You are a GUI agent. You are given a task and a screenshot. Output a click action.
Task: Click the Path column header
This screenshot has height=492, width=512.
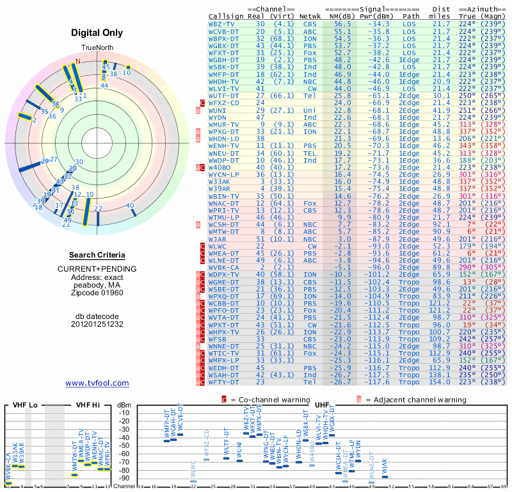411,17
